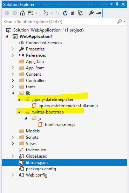Image resolution: width=129 pixels, height=193 pixels.
Task: Switch between solutions and folder views
Action: (30, 13)
